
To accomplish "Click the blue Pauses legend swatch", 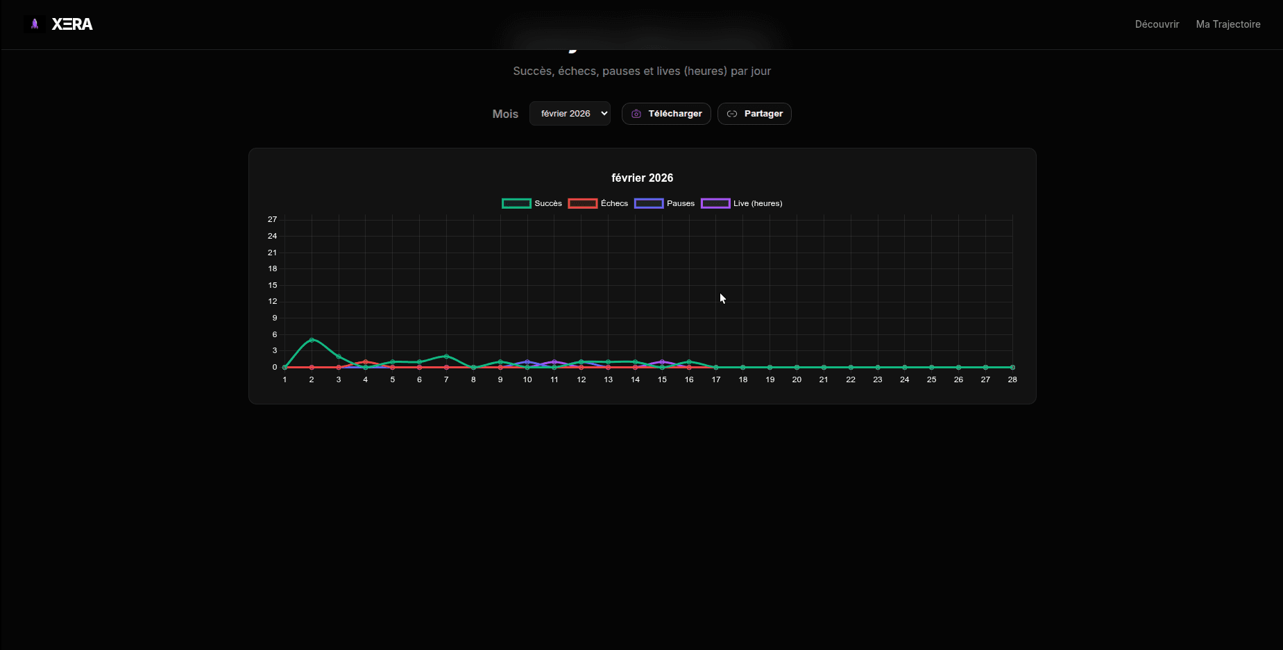I will tap(649, 203).
